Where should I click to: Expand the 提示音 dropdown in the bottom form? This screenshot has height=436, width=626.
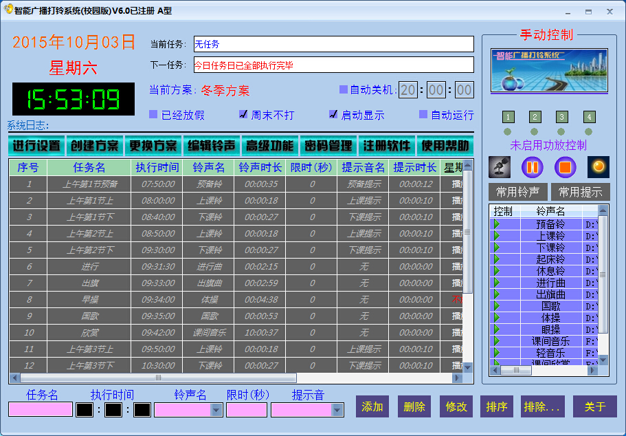pyautogui.click(x=337, y=410)
